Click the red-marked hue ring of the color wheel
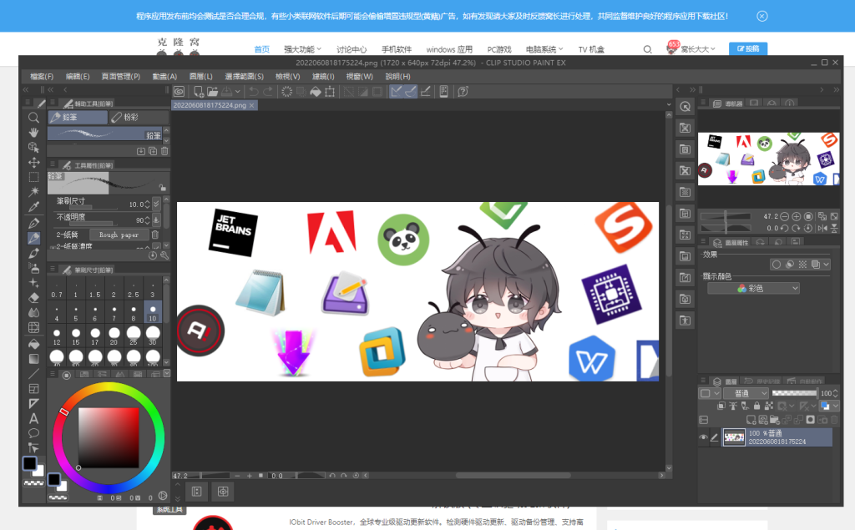Viewport: 855px width, 530px height. [x=63, y=411]
